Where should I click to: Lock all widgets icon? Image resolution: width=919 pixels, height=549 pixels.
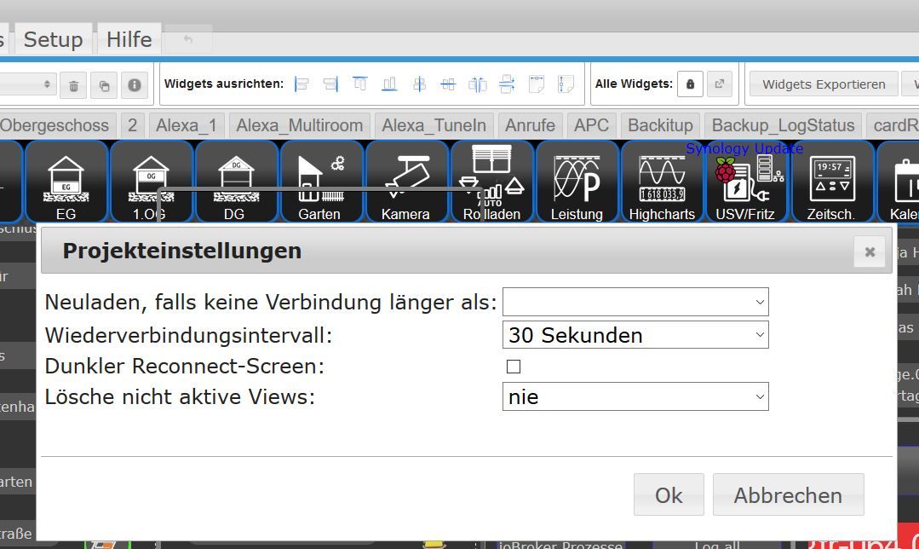click(x=691, y=84)
